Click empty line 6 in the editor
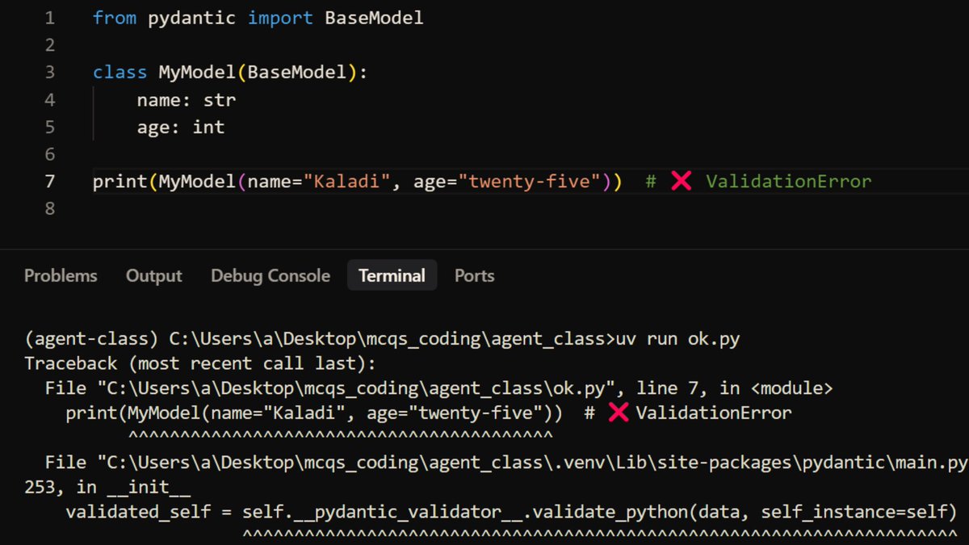Image resolution: width=969 pixels, height=545 pixels. 121,153
